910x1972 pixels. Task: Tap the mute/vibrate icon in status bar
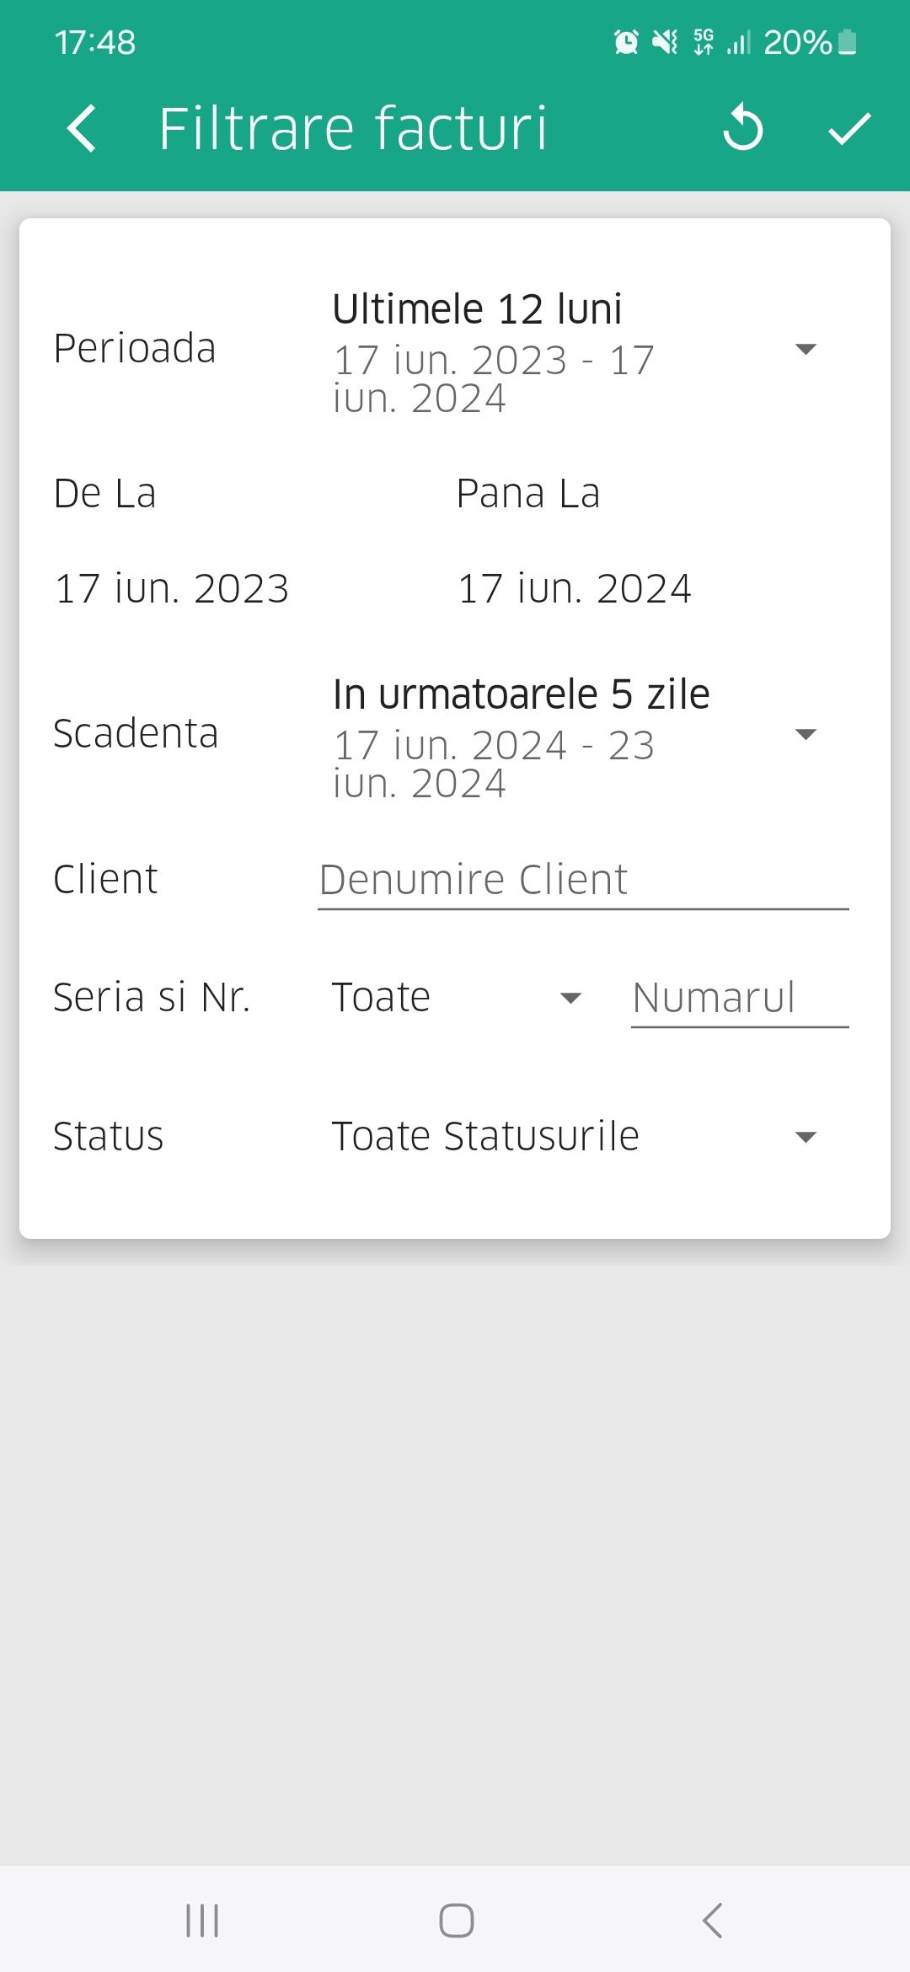[x=665, y=41]
